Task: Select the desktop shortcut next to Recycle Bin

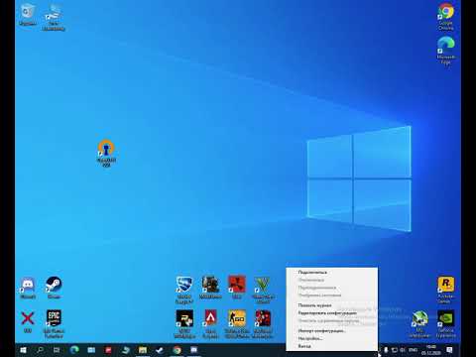Action: (x=54, y=17)
